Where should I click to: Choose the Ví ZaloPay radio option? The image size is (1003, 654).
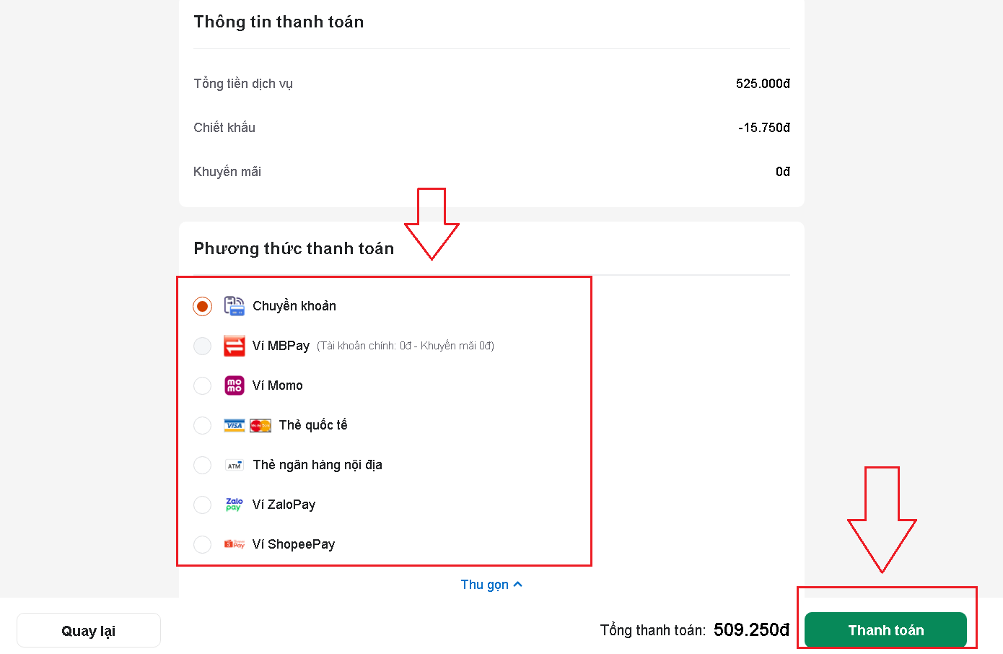pyautogui.click(x=203, y=505)
